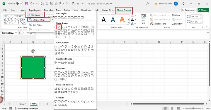211x110 pixels.
Task: Click the zoom slider handle
Action: click(x=193, y=108)
